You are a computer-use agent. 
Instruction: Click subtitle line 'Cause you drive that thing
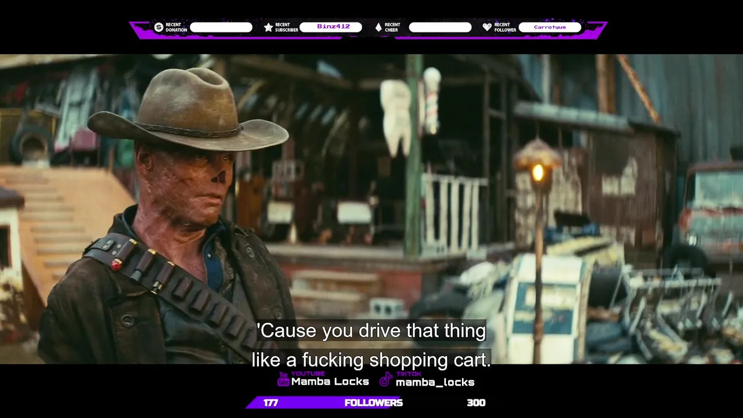[371, 331]
